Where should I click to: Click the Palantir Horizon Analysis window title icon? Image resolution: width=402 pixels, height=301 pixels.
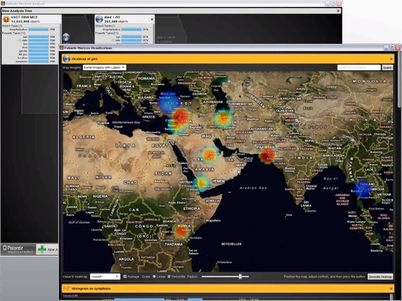point(3,3)
